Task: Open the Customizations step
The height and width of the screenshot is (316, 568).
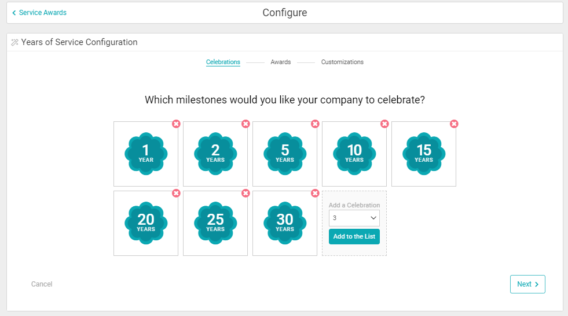Action: pos(342,62)
